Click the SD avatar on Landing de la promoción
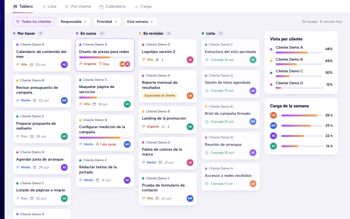Image resolution: width=350 pixels, height=219 pixels. (x=190, y=127)
